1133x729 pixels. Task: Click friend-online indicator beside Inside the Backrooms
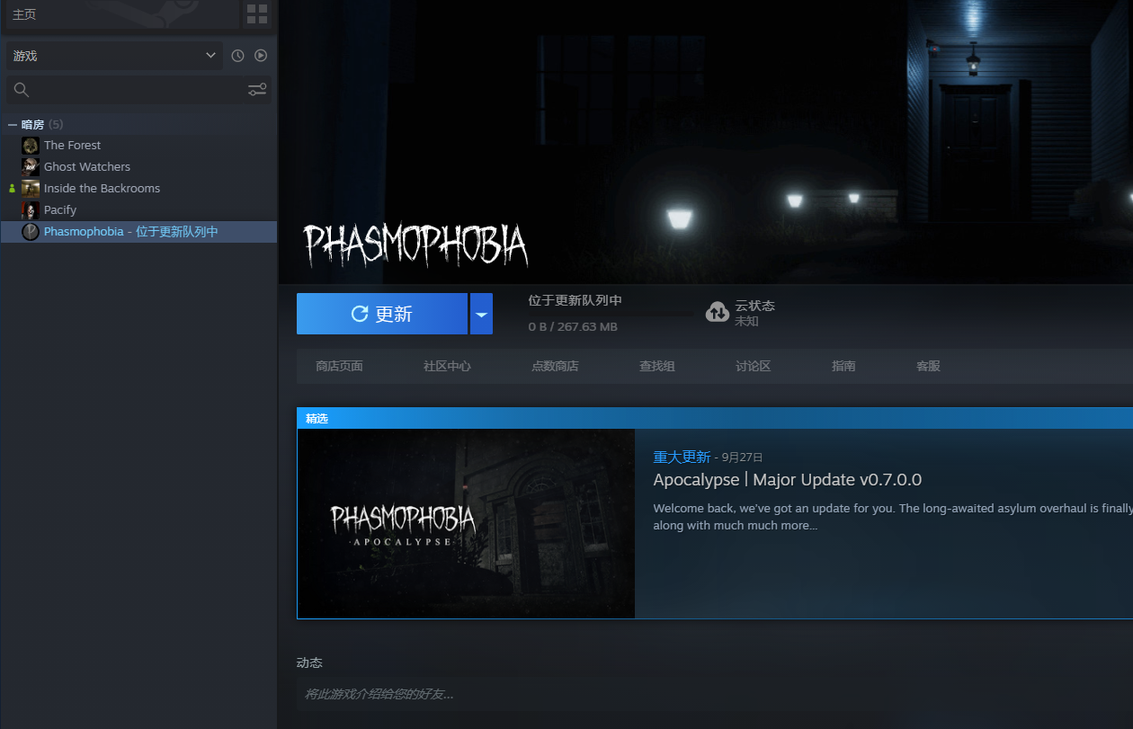(12, 189)
